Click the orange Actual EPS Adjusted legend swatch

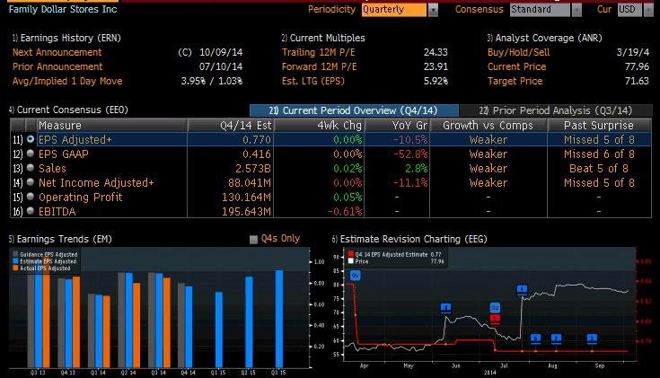(15, 268)
